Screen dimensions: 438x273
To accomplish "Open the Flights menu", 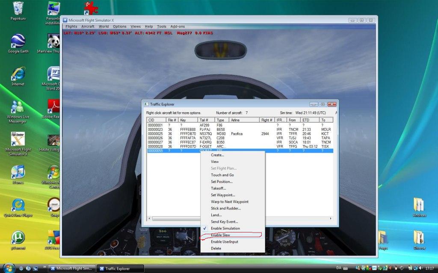I will tap(71, 26).
